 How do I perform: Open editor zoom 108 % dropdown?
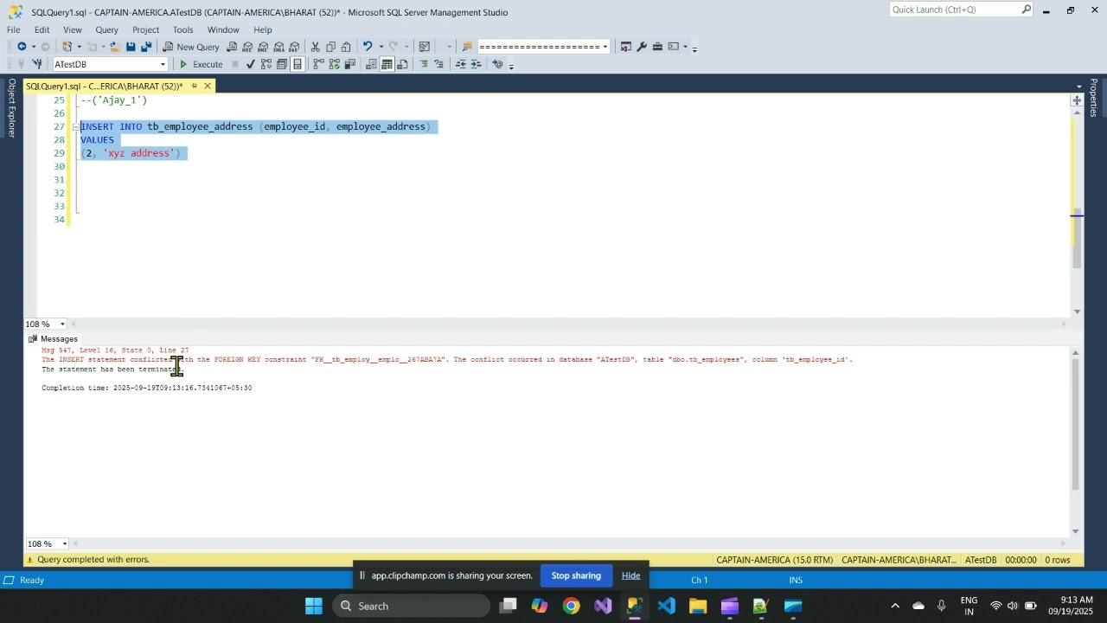pos(62,324)
